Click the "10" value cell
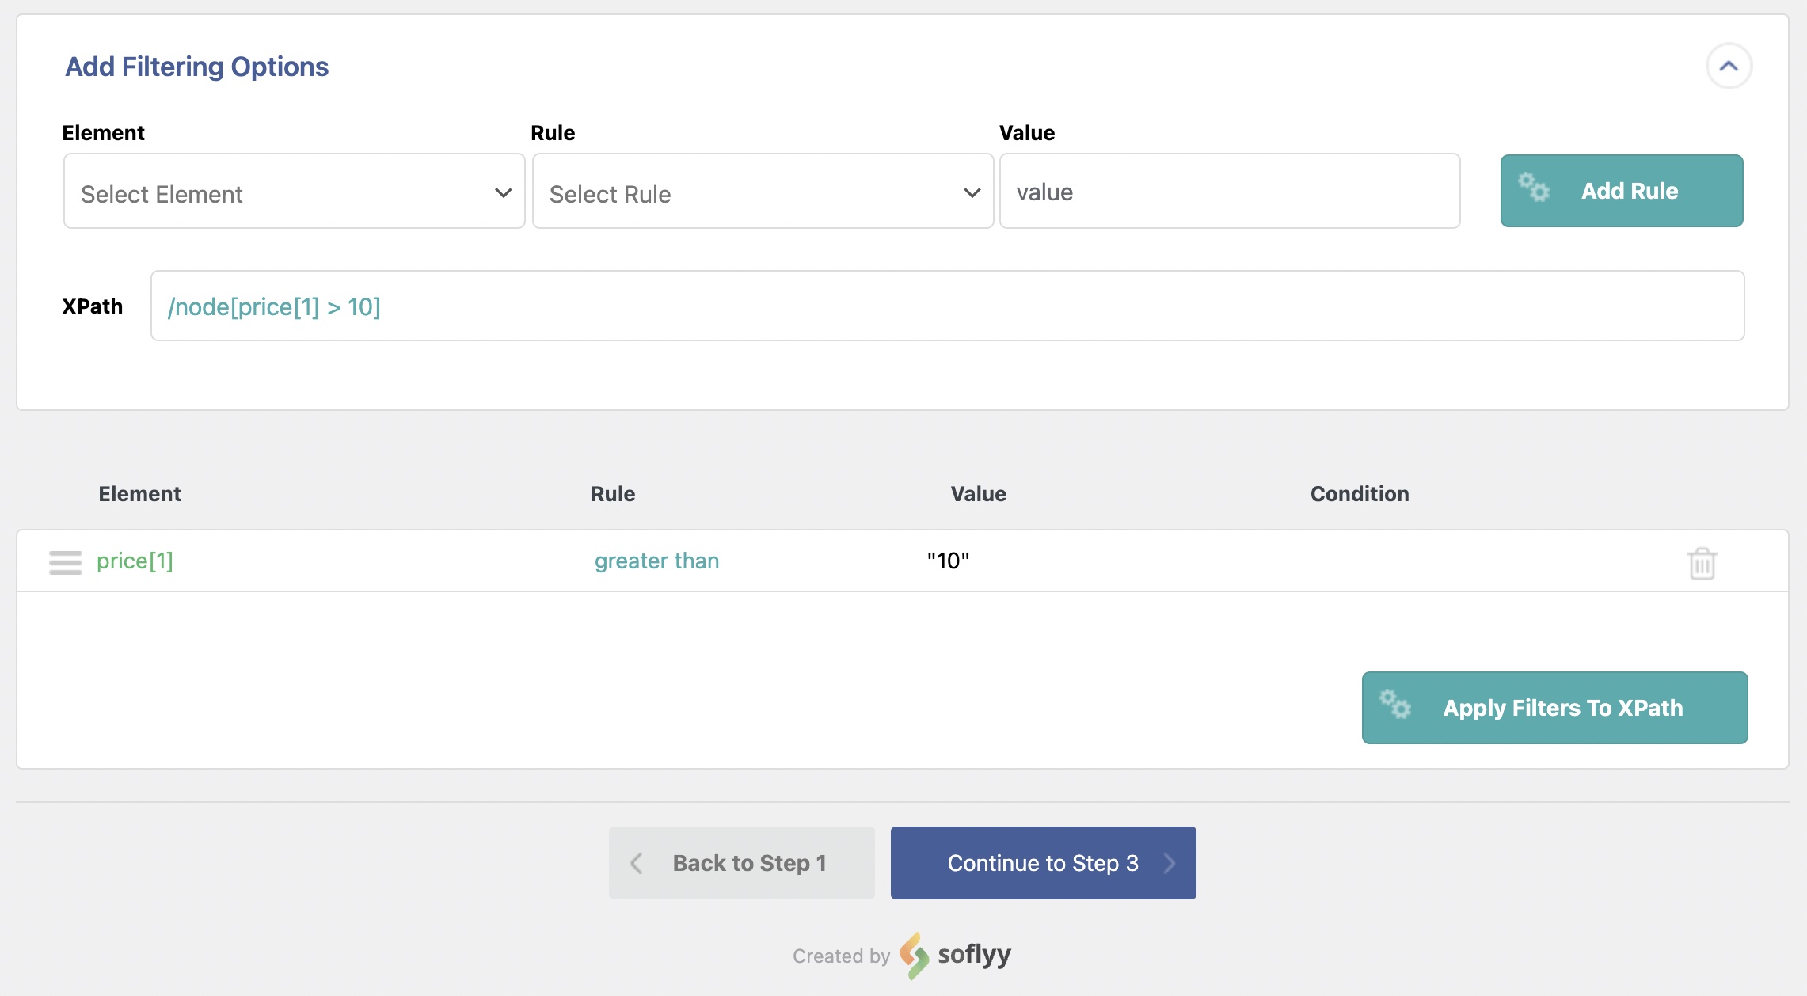 pos(948,561)
